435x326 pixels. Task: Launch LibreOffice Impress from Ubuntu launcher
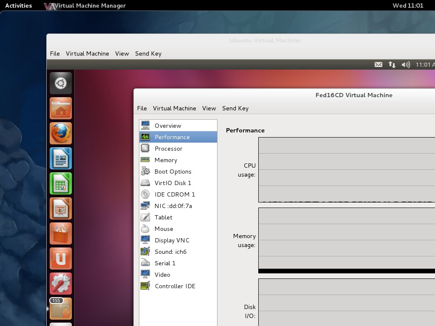[61, 208]
